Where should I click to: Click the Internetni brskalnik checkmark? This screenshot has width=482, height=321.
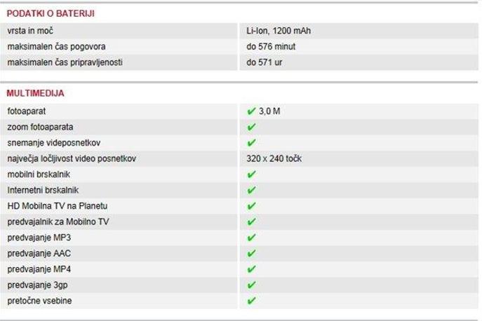pyautogui.click(x=251, y=190)
